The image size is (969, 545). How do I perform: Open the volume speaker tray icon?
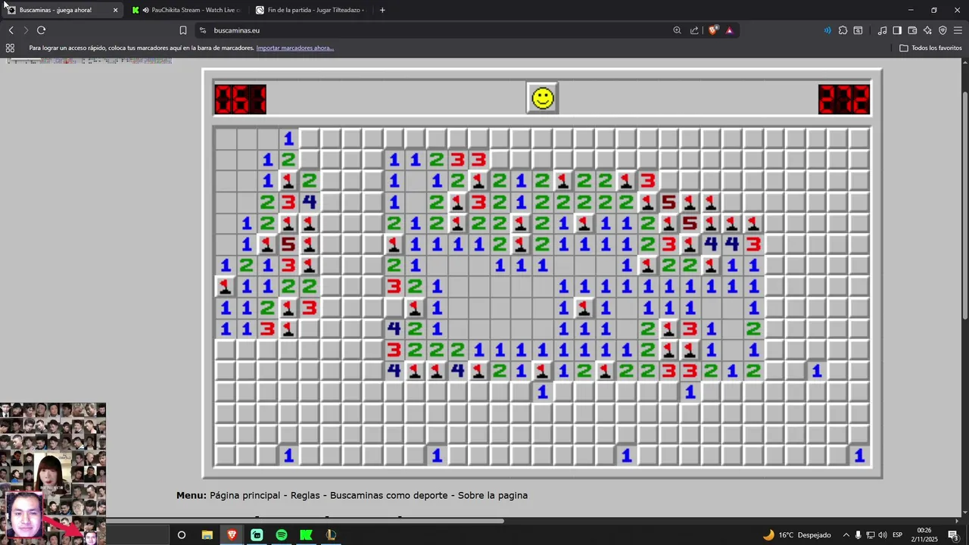(x=882, y=535)
